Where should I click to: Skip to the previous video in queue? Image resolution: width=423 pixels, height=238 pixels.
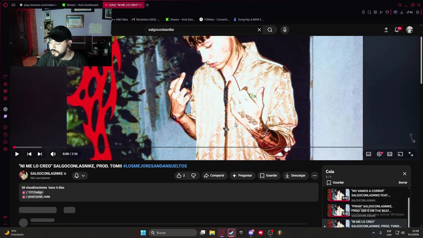tap(29, 154)
